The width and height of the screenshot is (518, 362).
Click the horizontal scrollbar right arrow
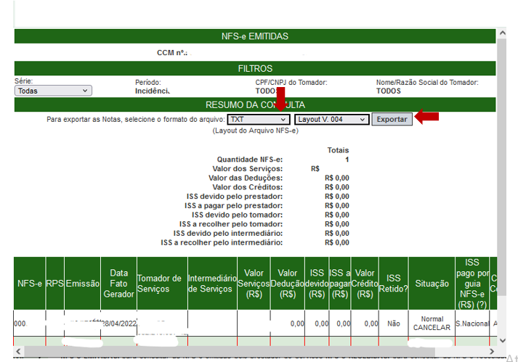point(492,351)
